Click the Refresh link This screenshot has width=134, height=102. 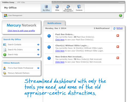120,28
